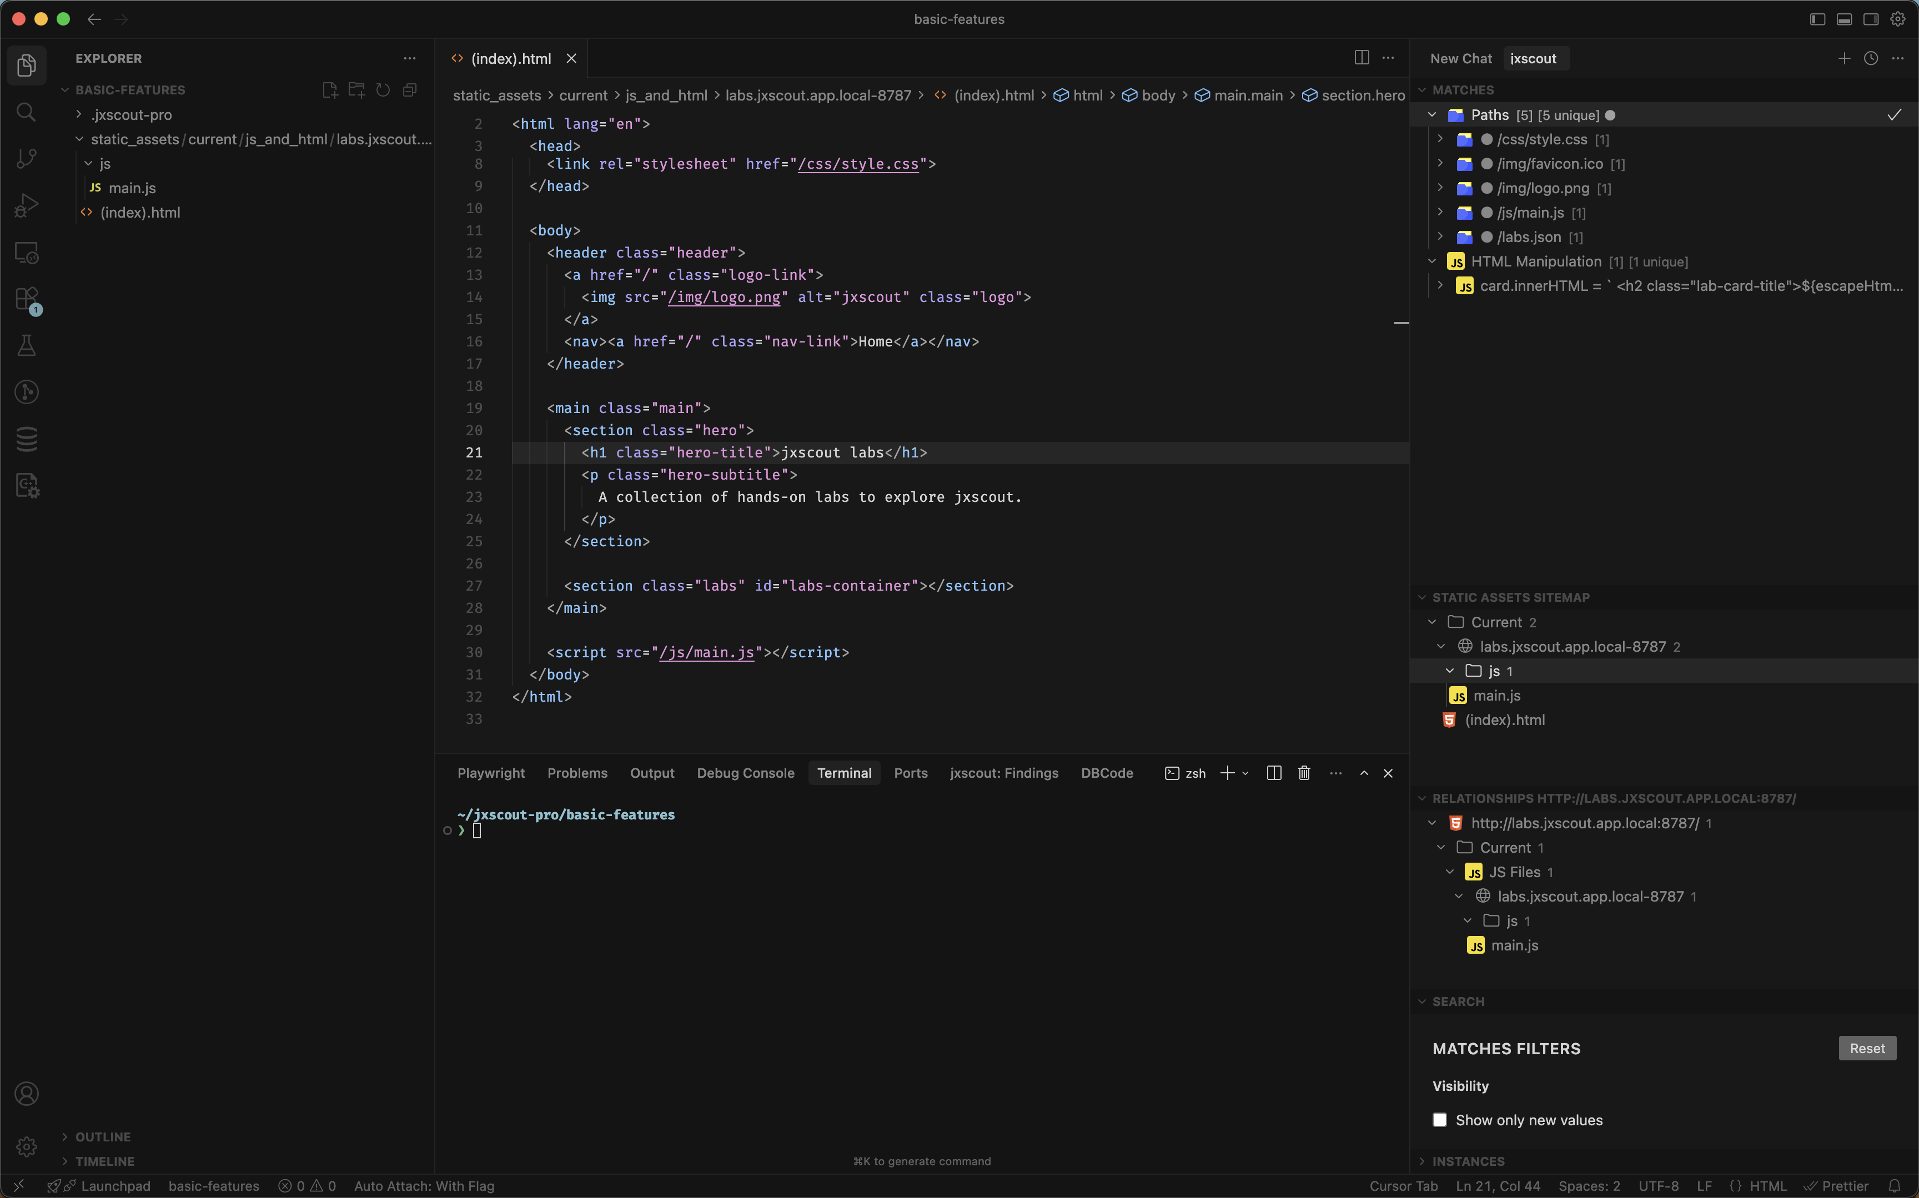
Task: Open the Remote Explorer view
Action: pos(26,253)
